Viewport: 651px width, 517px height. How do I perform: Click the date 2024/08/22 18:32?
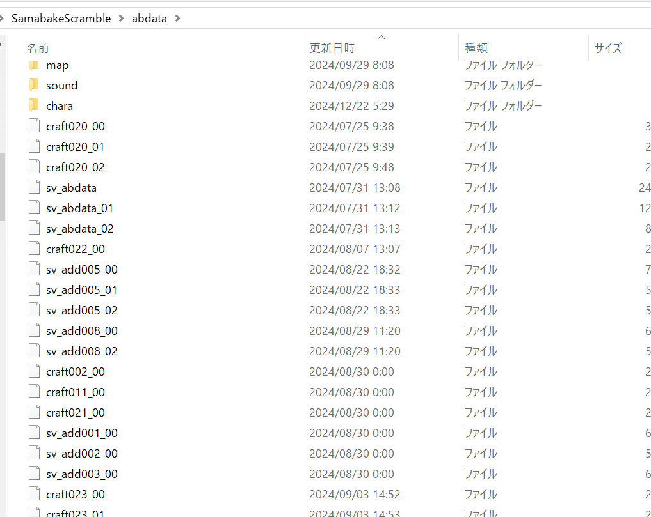tap(355, 270)
